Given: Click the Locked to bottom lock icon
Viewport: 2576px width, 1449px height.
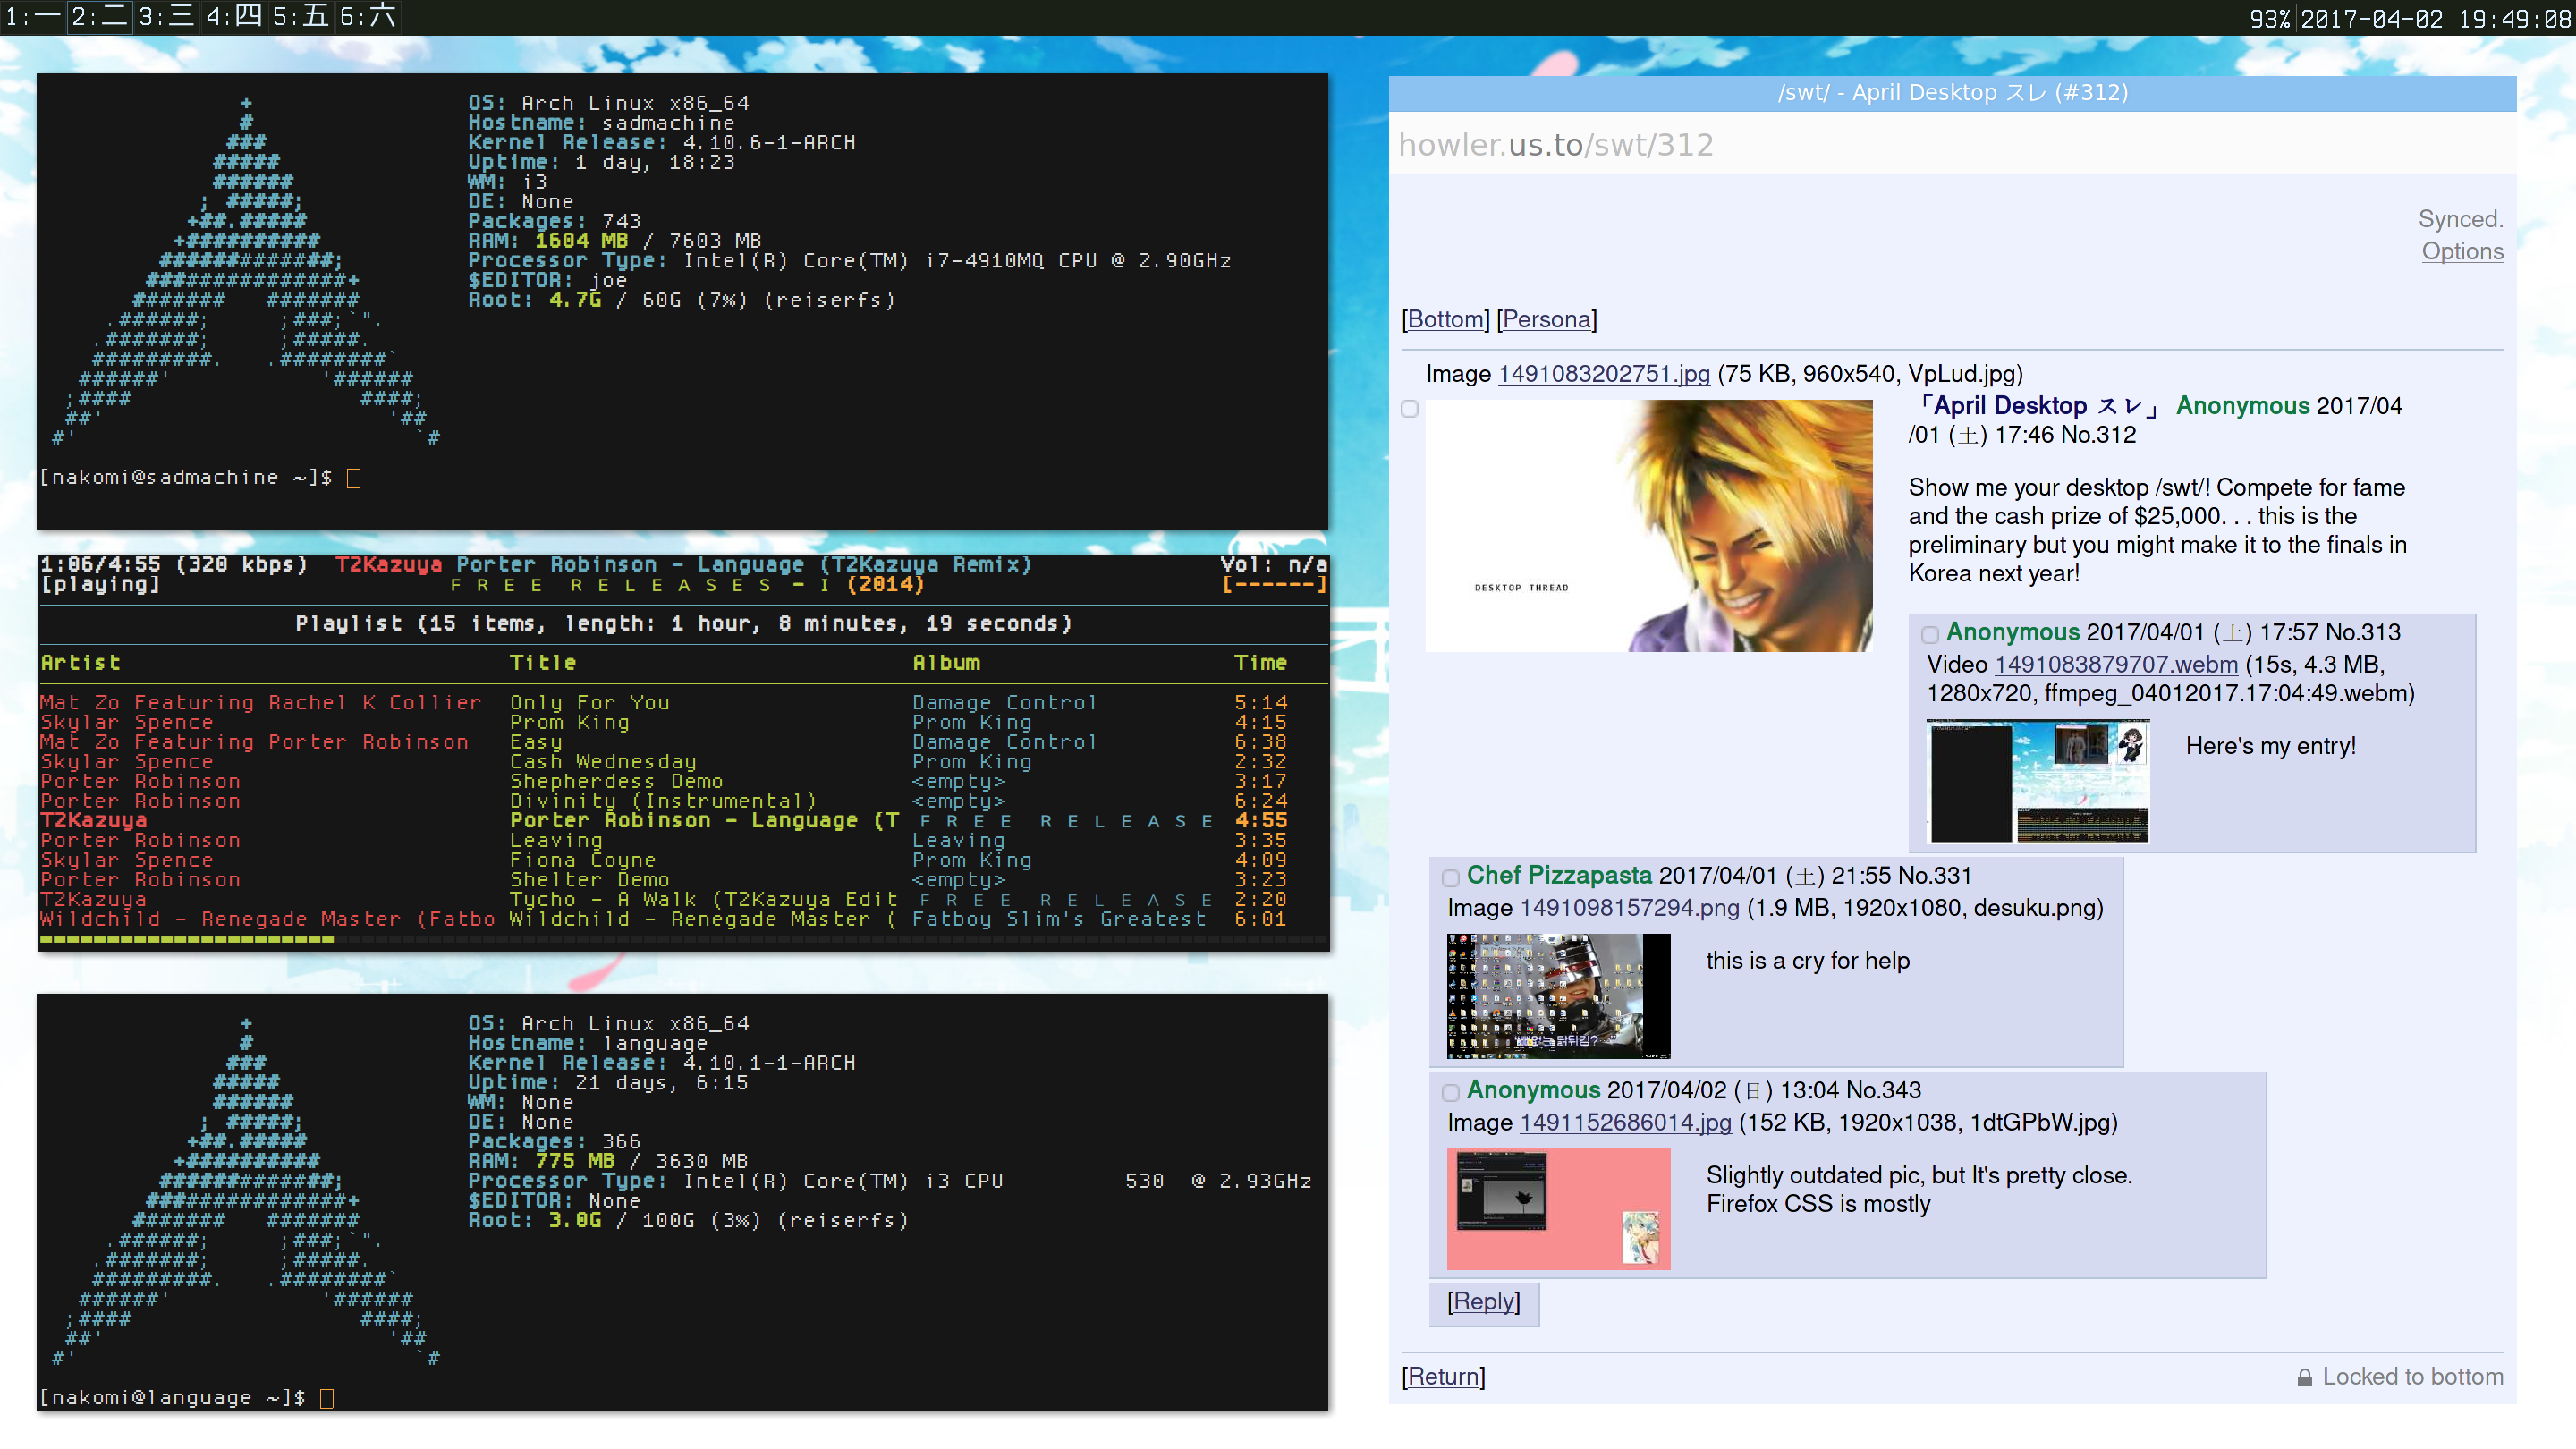Looking at the screenshot, I should pos(2304,1377).
